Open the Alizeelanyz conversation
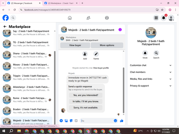Viewport: 179px width, 134px height. point(27,89)
